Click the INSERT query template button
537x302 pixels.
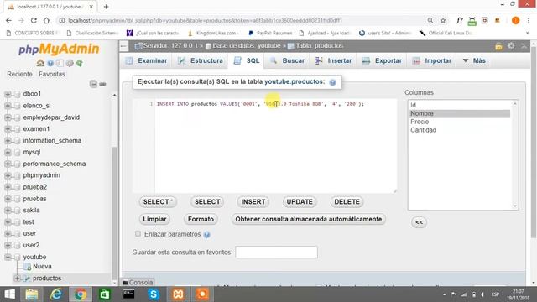coord(253,202)
